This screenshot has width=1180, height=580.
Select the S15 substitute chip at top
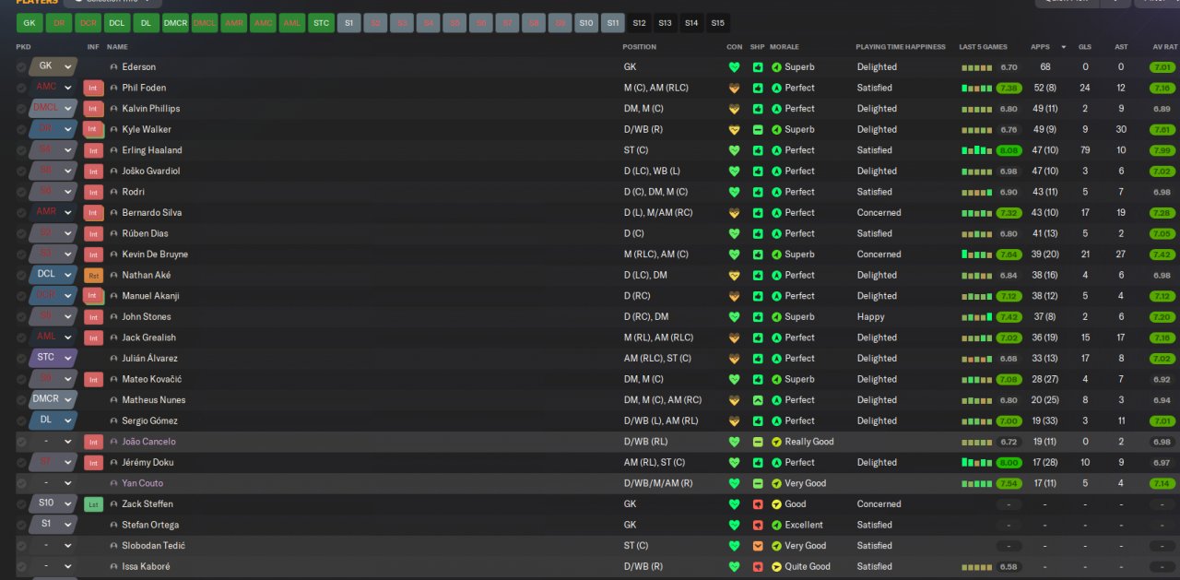point(717,23)
